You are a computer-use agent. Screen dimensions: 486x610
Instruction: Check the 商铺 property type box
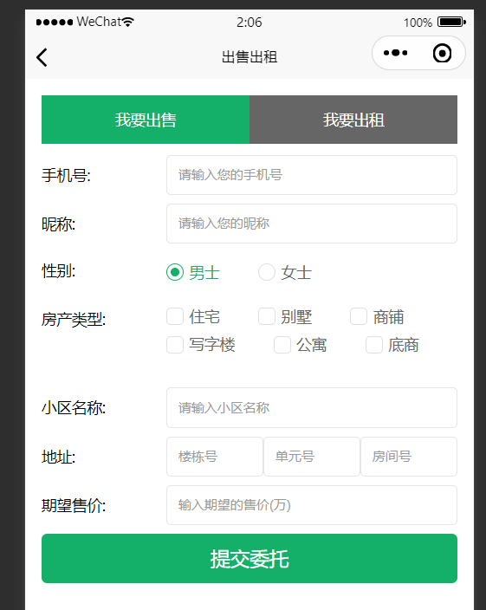pyautogui.click(x=359, y=316)
